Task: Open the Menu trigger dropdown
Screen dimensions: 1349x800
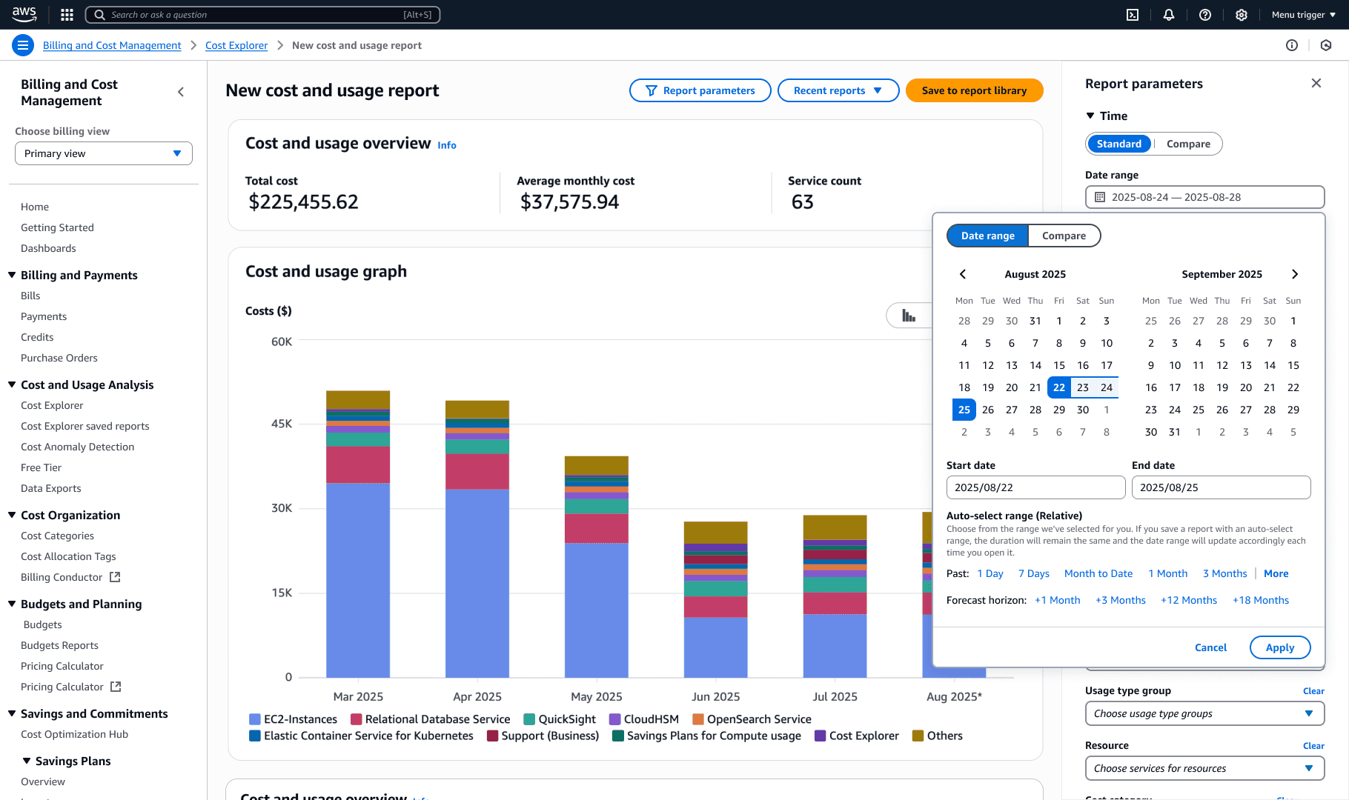Action: point(1304,15)
